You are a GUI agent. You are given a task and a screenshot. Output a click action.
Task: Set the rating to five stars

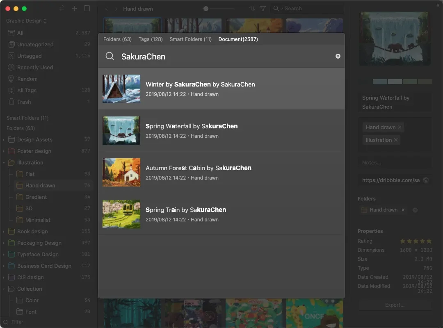click(x=429, y=241)
